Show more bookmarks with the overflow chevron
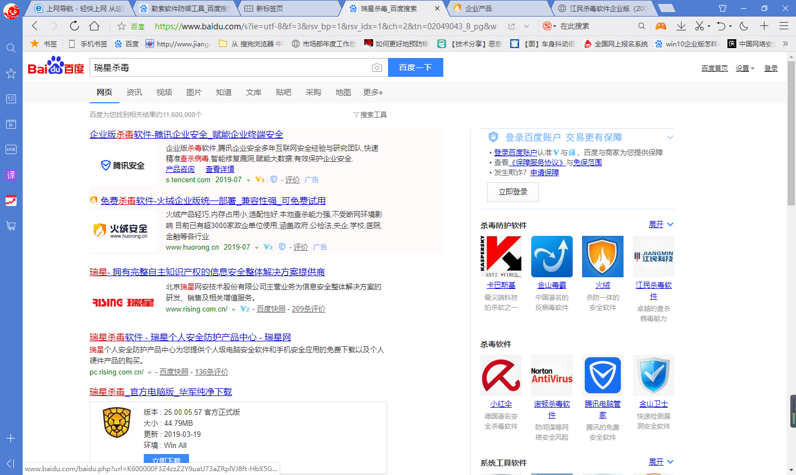Screen dimensions: 796x475 point(785,44)
